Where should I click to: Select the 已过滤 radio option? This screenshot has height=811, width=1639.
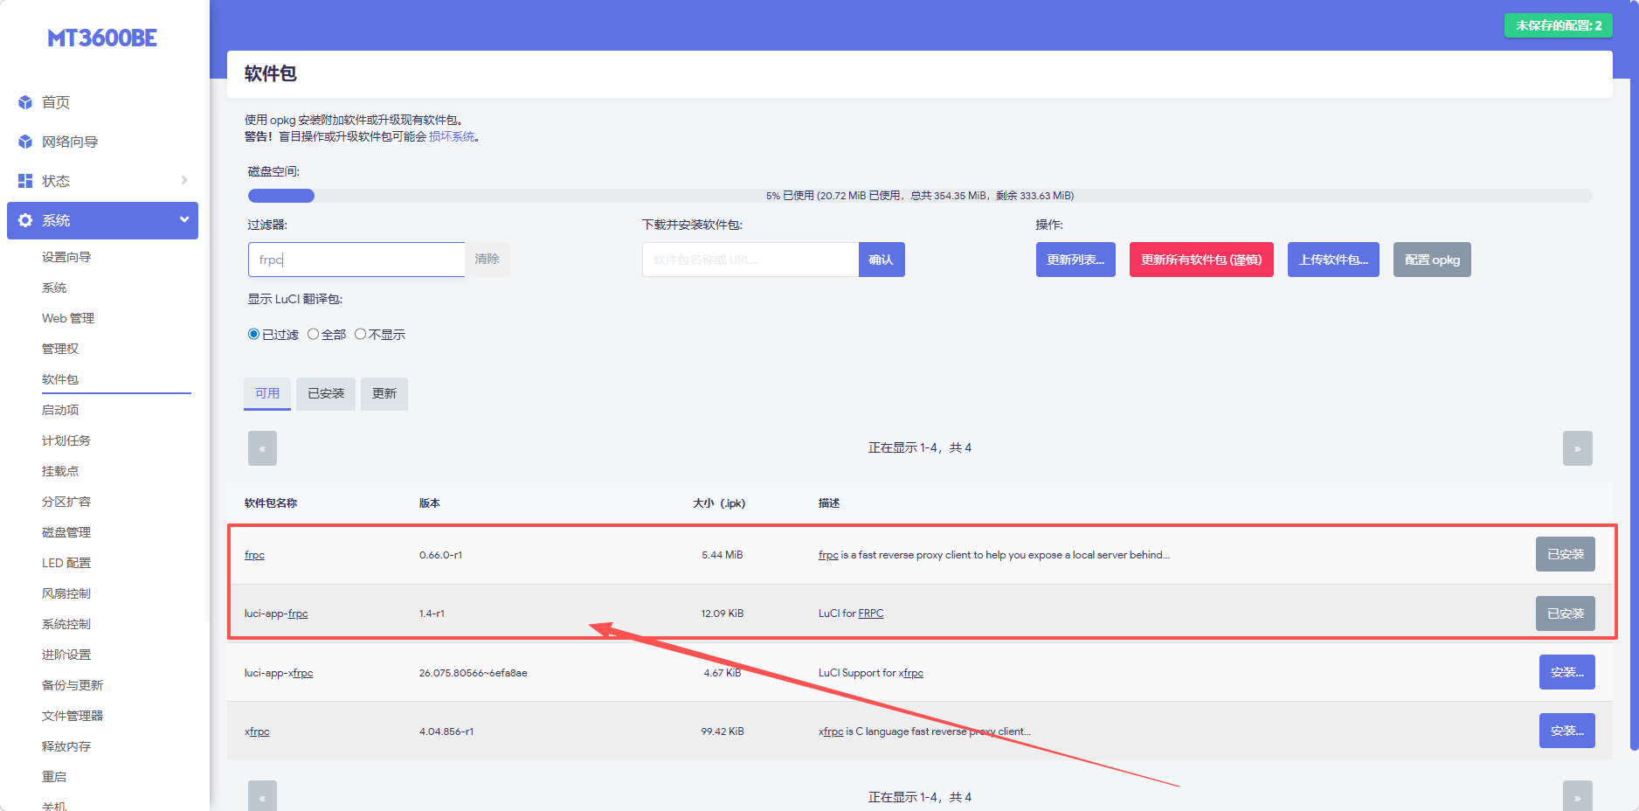(253, 334)
